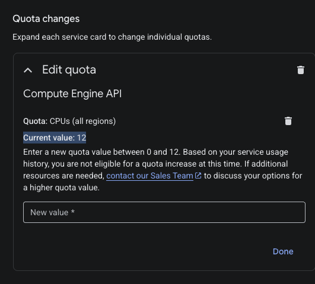The width and height of the screenshot is (315, 284).
Task: Delete the Edit quota card trash icon
Action: tap(301, 70)
